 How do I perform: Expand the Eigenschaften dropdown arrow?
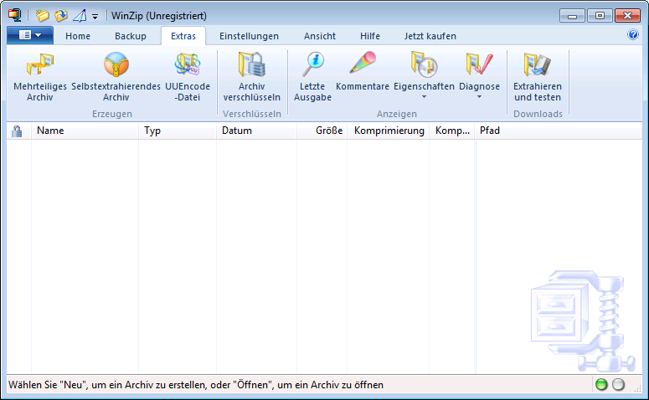coord(424,97)
